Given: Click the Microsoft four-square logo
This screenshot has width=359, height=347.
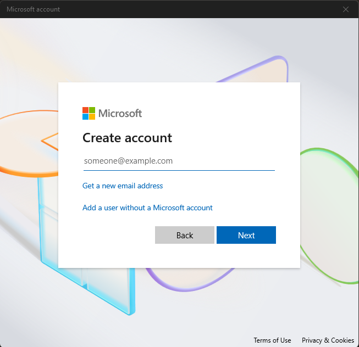Looking at the screenshot, I should tap(89, 114).
